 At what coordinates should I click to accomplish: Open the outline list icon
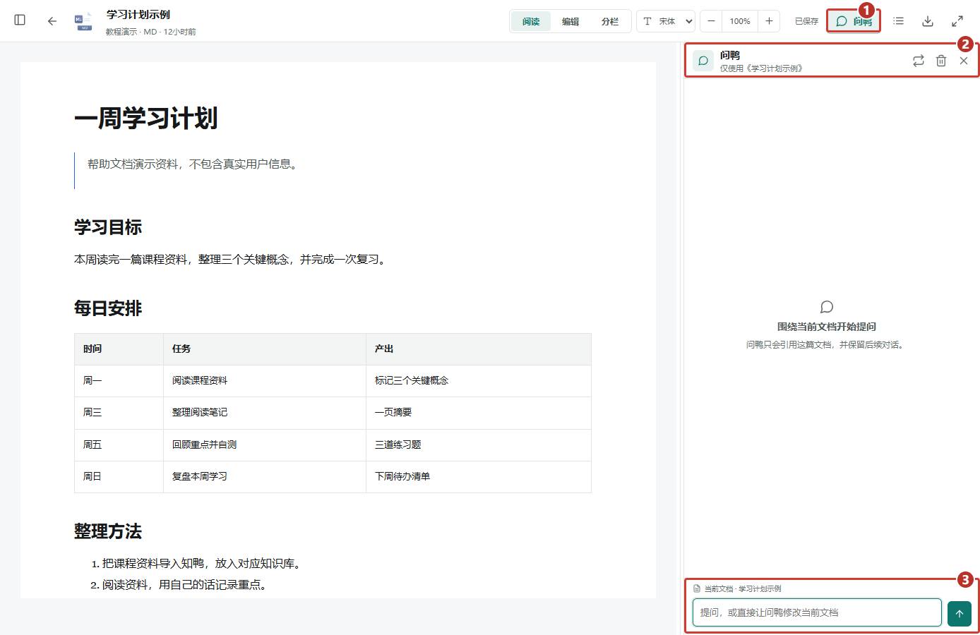[x=898, y=21]
